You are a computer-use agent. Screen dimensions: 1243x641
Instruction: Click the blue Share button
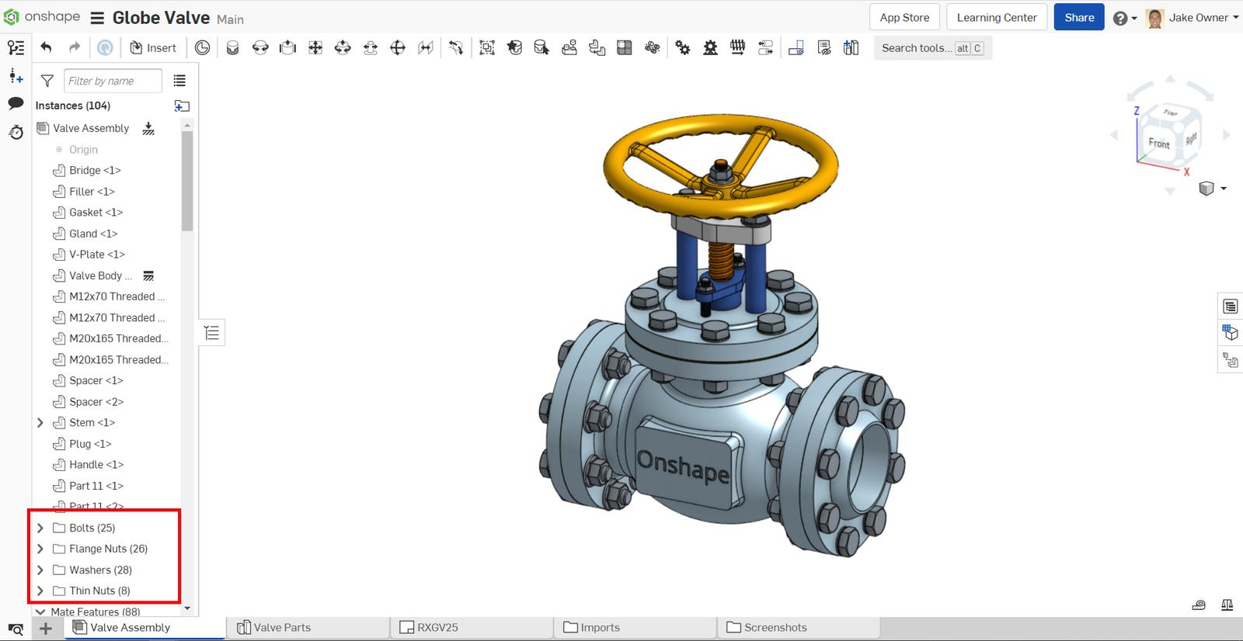coord(1078,17)
